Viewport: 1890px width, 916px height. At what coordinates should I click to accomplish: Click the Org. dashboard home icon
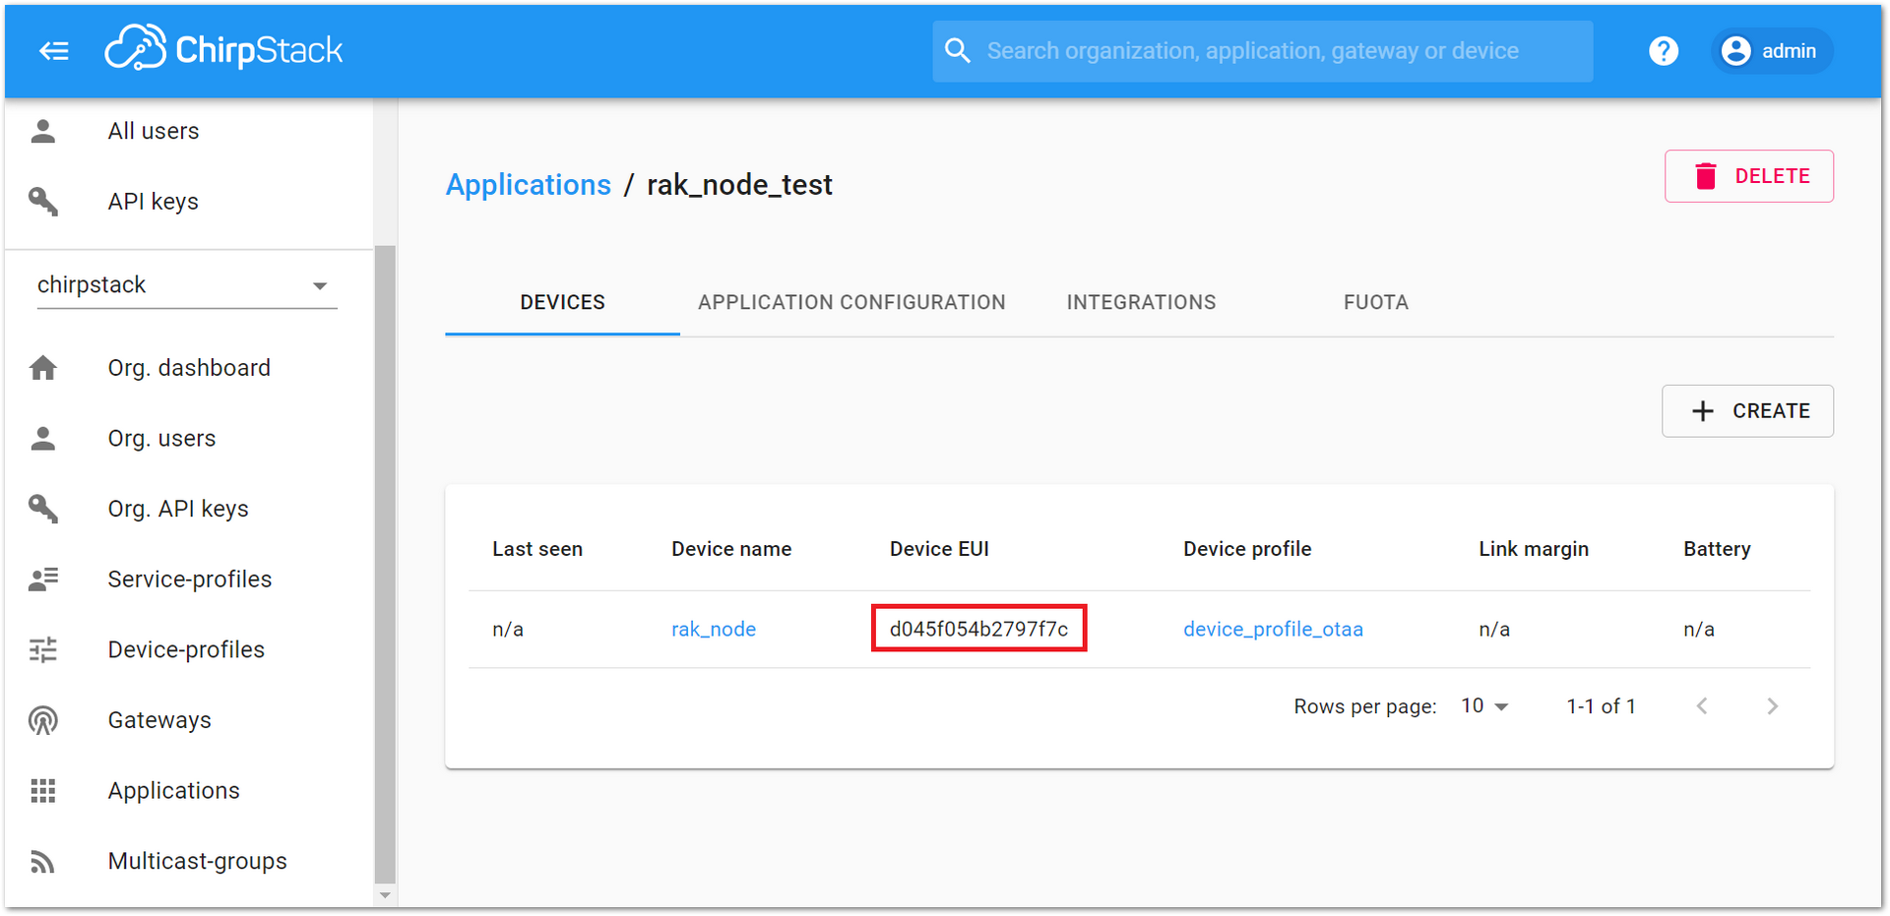tap(43, 368)
